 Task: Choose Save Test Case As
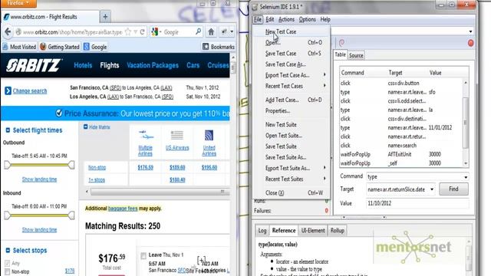285,64
